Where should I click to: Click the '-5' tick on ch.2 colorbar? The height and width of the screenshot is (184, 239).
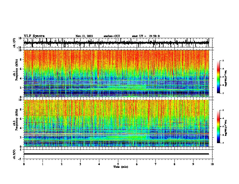tap(223, 127)
